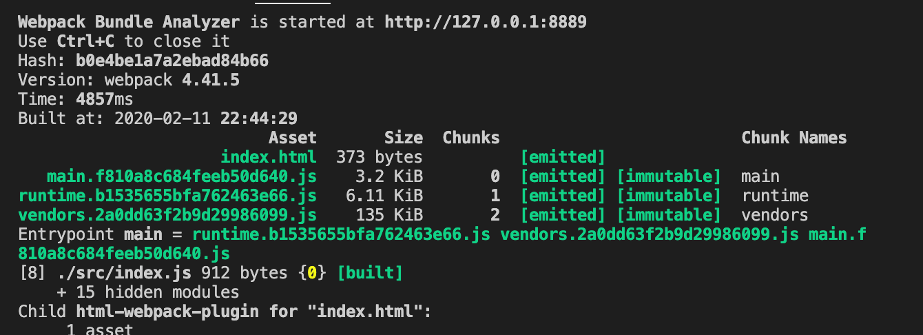This screenshot has height=335, width=923.
Task: Click the yellow chunk id 0 in braces
Action: click(x=311, y=274)
